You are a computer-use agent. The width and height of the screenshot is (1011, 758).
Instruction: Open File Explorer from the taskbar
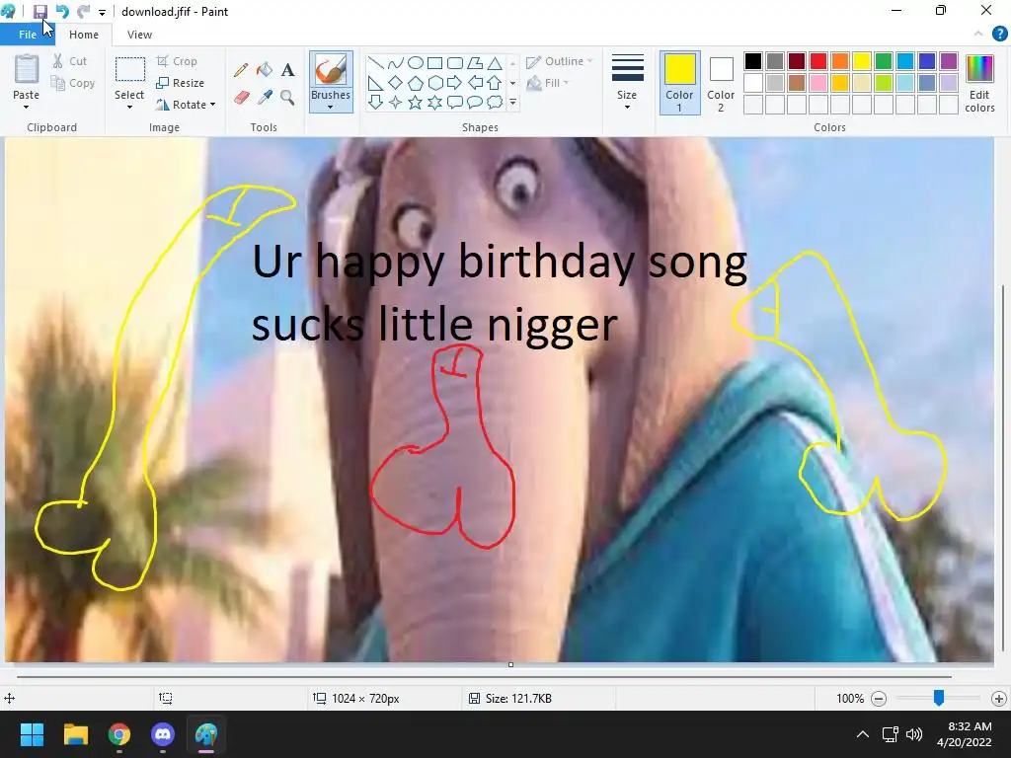point(75,734)
